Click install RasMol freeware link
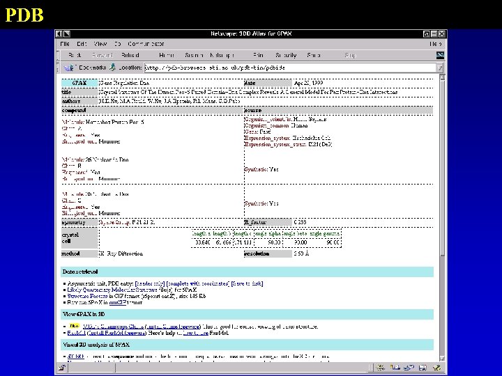Image resolution: width=502 pixels, height=376 pixels. pyautogui.click(x=117, y=333)
